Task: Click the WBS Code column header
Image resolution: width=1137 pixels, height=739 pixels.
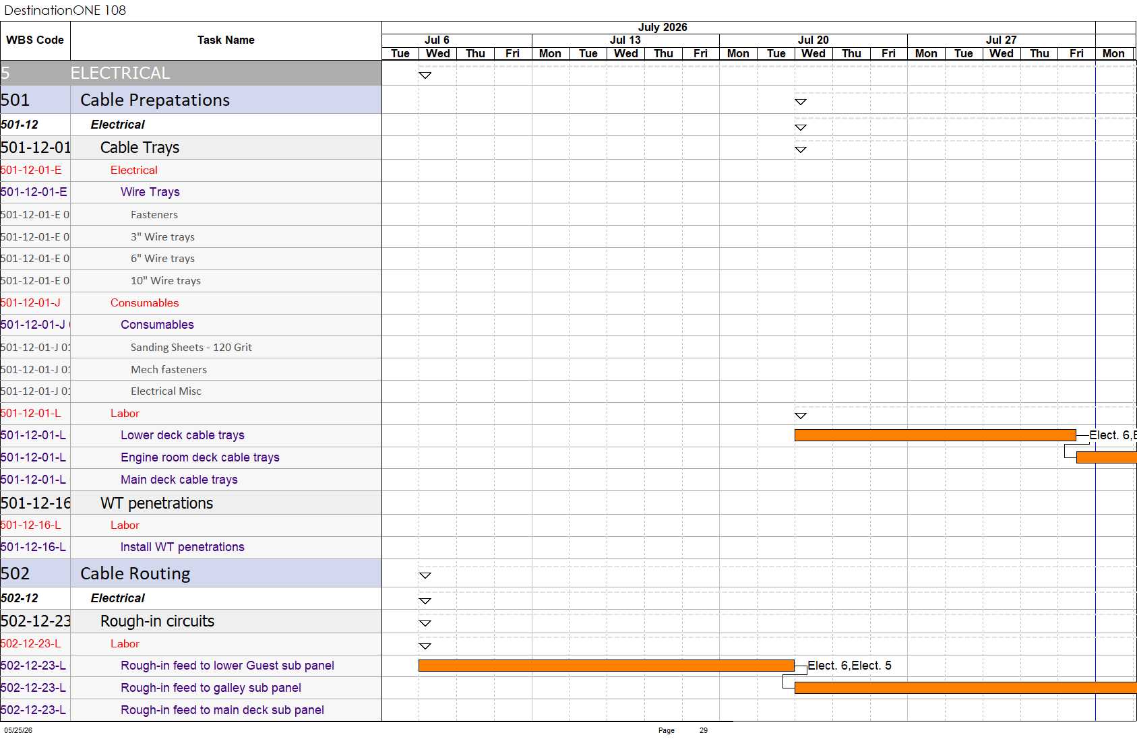Action: (35, 40)
